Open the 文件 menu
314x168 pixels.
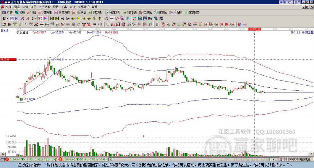coord(9,7)
